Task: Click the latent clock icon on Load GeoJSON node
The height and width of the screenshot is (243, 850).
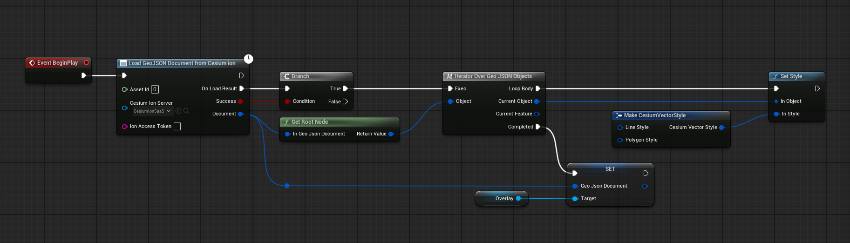Action: click(249, 59)
